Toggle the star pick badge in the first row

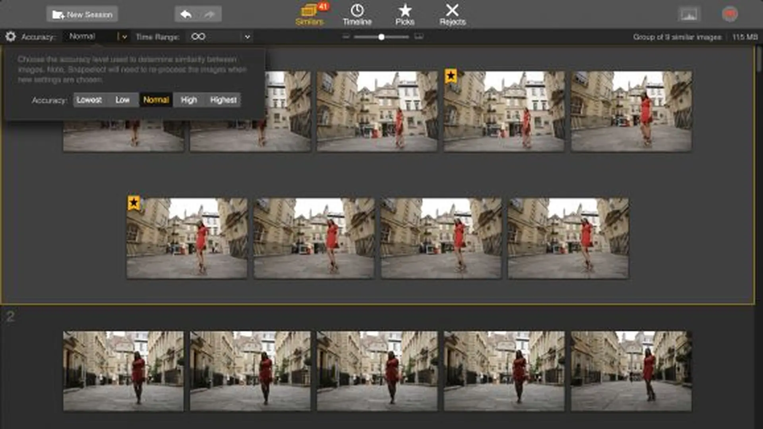pyautogui.click(x=451, y=75)
